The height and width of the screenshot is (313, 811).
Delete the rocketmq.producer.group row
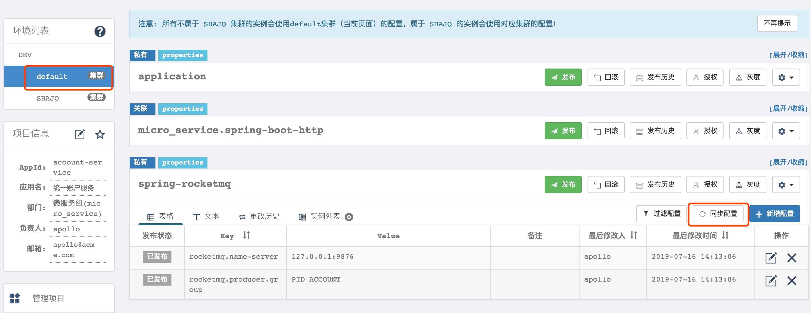[x=792, y=280]
